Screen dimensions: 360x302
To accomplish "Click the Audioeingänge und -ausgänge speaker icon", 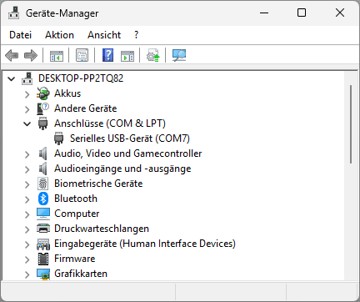I will coord(42,169).
